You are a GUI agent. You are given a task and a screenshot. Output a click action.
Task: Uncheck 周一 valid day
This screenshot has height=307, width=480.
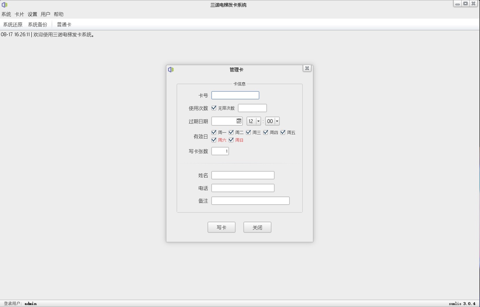pos(214,132)
